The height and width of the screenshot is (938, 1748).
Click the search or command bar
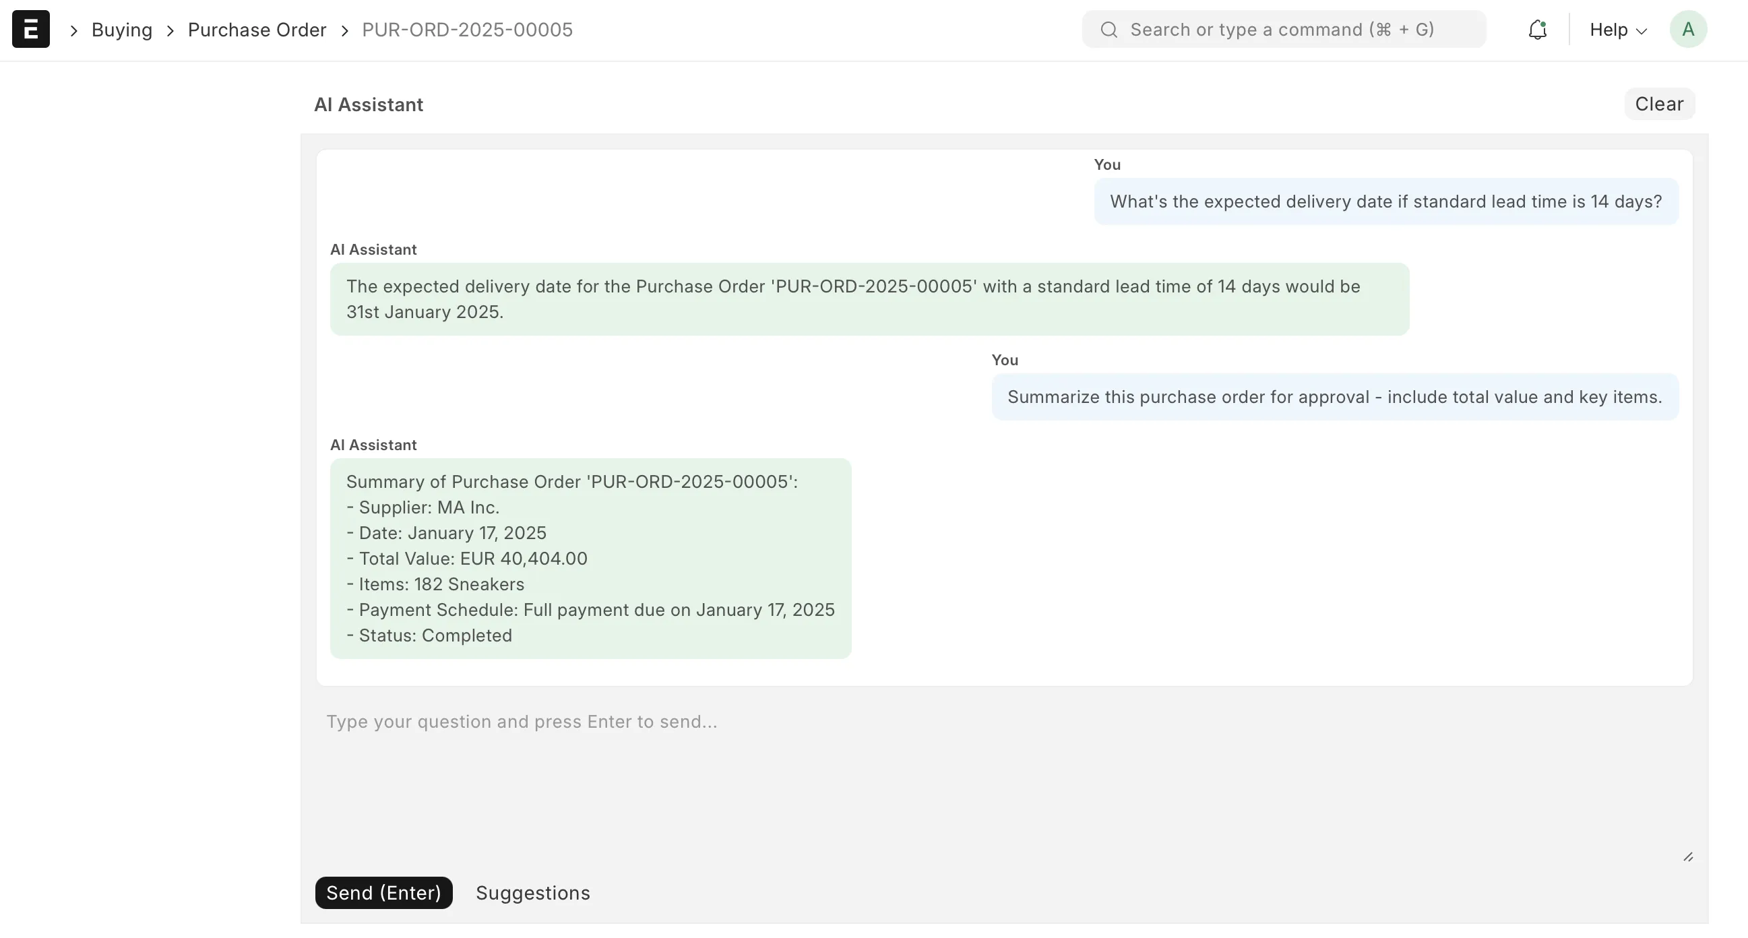[1282, 30]
